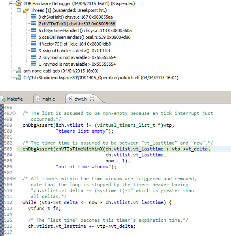Image resolution: width=231 pixels, height=236 pixels.
Task: Fold the comment block at line 508
Action: click(x=14, y=179)
